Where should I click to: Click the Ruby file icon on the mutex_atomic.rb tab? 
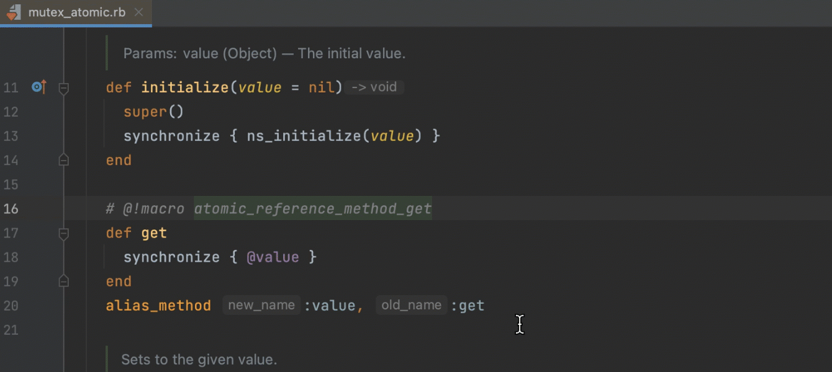pyautogui.click(x=14, y=12)
